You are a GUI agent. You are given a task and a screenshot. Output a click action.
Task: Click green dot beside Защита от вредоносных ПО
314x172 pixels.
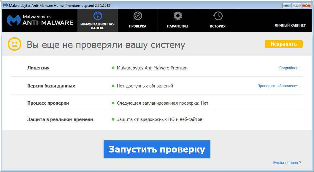coord(113,119)
